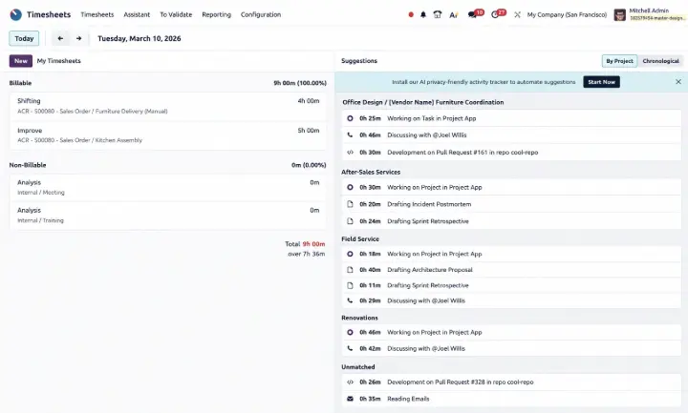This screenshot has width=688, height=413.
Task: Click Tuesday, March 10, 2026 date label
Action: coord(140,38)
